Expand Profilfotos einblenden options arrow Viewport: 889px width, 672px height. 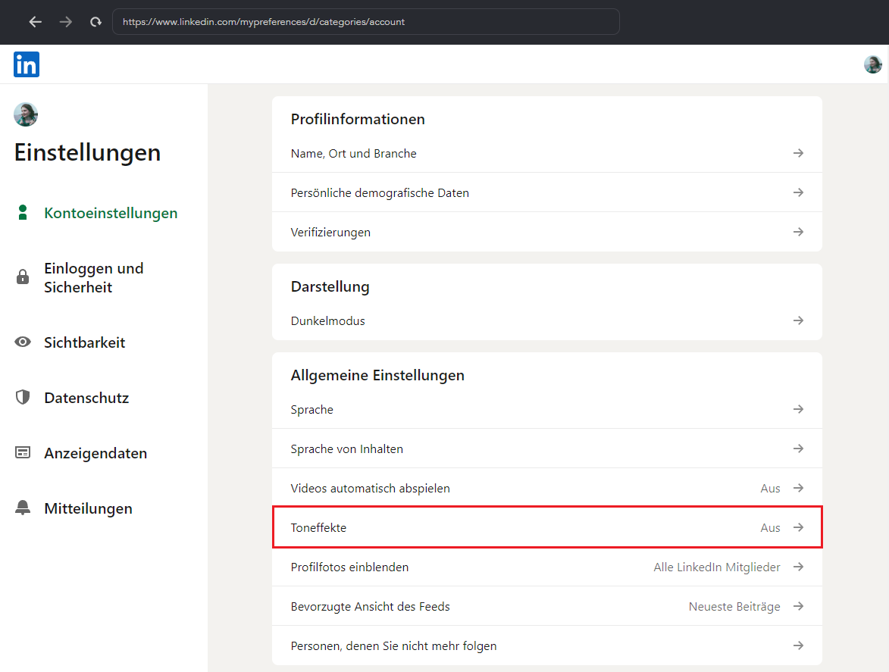[x=798, y=567]
